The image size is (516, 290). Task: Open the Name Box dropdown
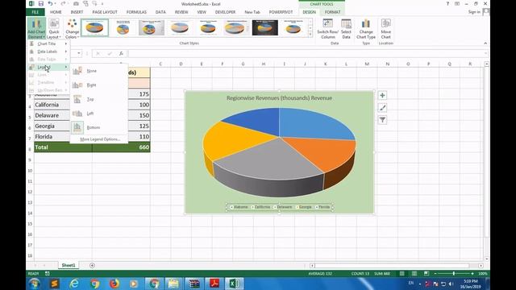(79, 53)
